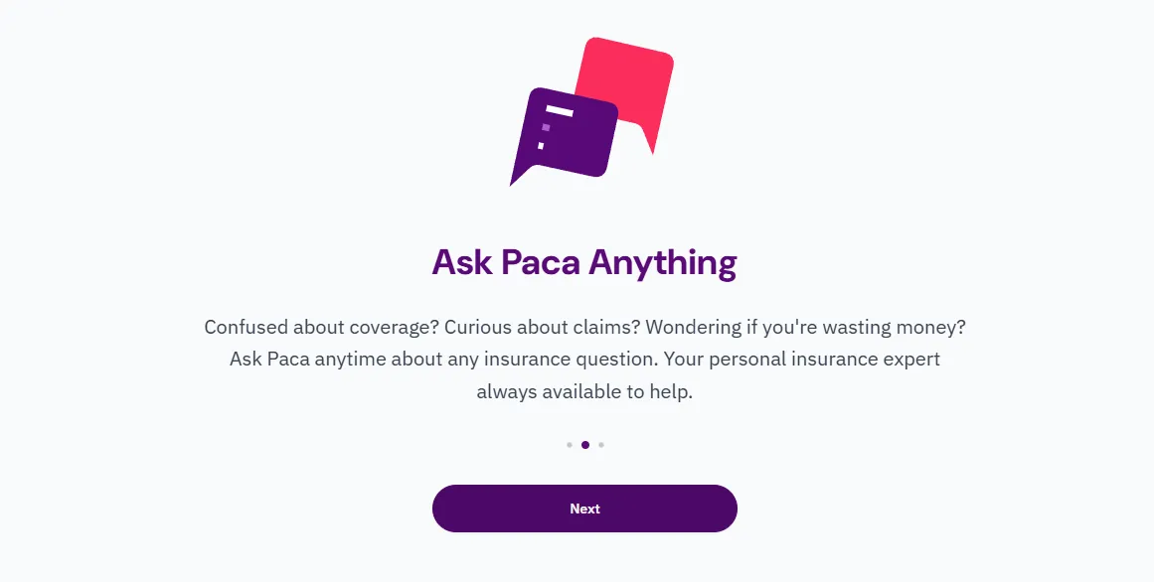Image resolution: width=1154 pixels, height=582 pixels.
Task: Click the small pink square on the purple bubble
Action: (546, 129)
